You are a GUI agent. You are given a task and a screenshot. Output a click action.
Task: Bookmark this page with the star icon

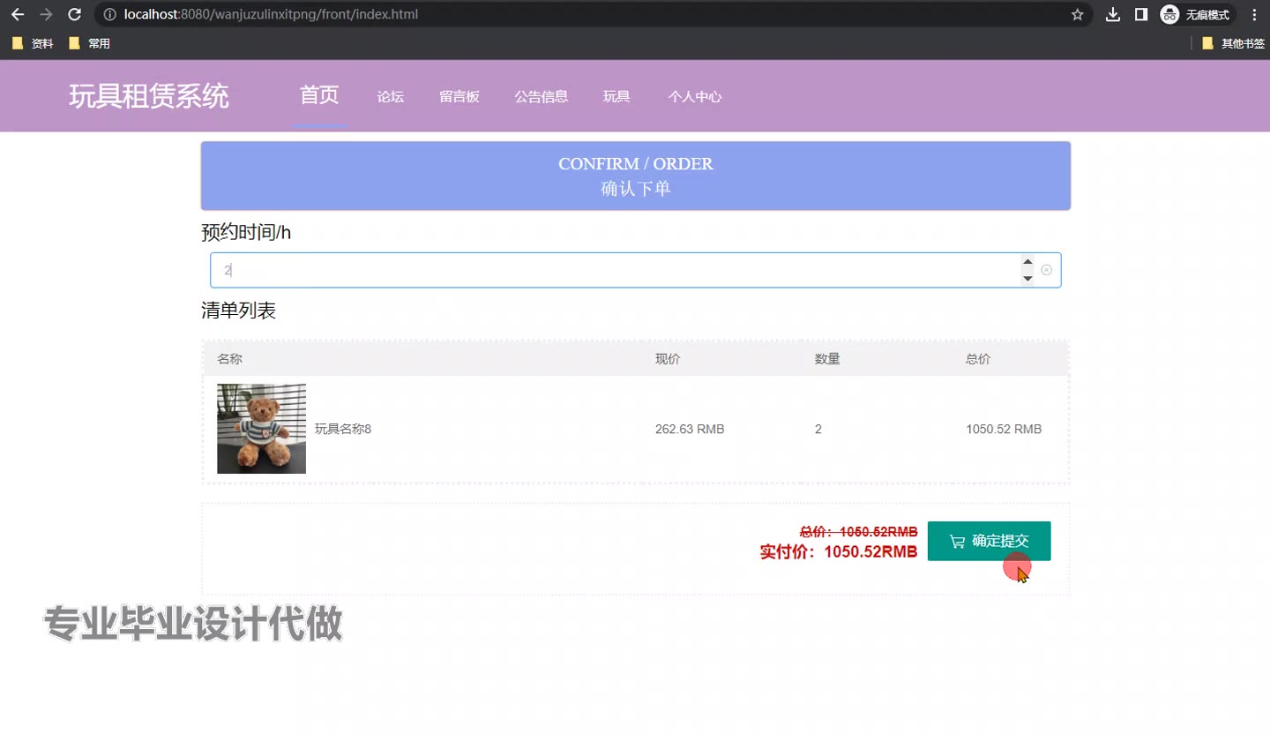(x=1077, y=14)
